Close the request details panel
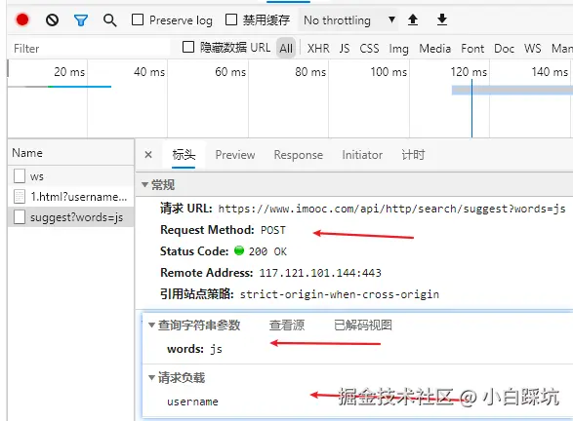The image size is (573, 421). pyautogui.click(x=148, y=155)
